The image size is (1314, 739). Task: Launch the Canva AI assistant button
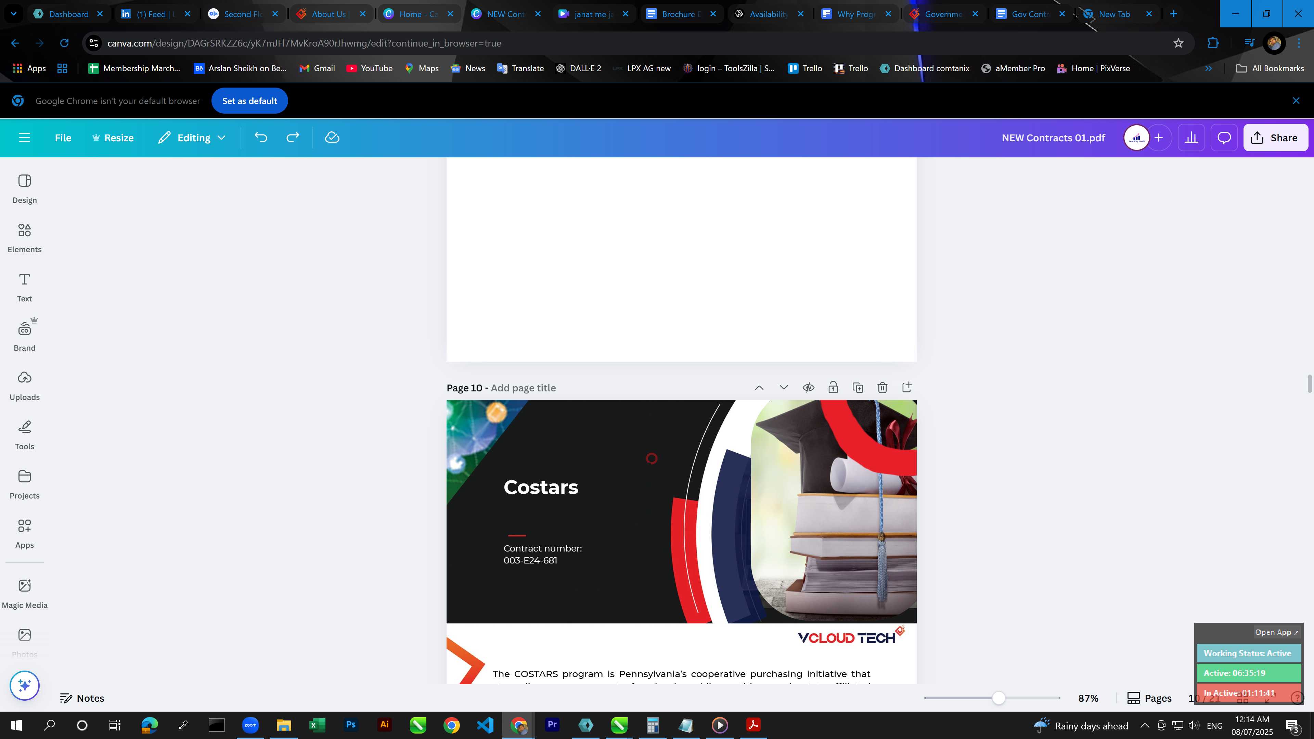pyautogui.click(x=25, y=685)
